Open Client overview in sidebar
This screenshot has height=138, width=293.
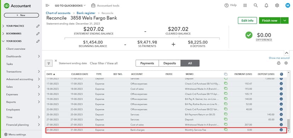[x=16, y=49]
